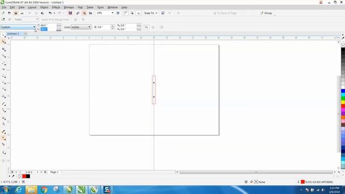Image resolution: width=345 pixels, height=194 pixels.
Task: Toggle Show rulers button
Action: [126, 13]
